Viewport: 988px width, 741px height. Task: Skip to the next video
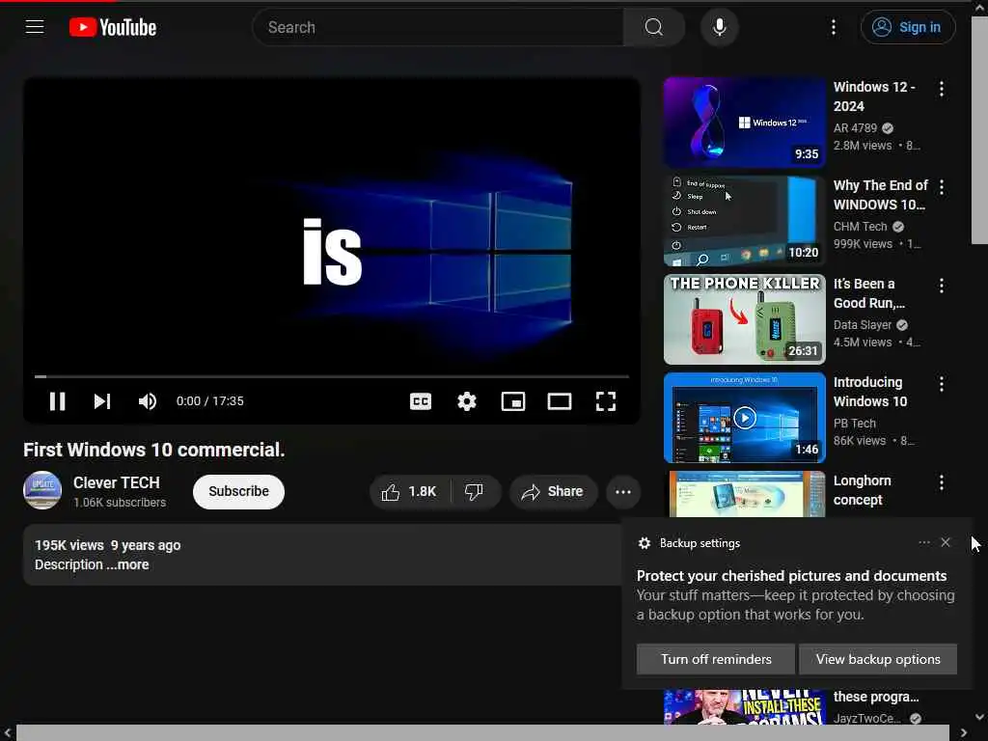[x=102, y=401]
